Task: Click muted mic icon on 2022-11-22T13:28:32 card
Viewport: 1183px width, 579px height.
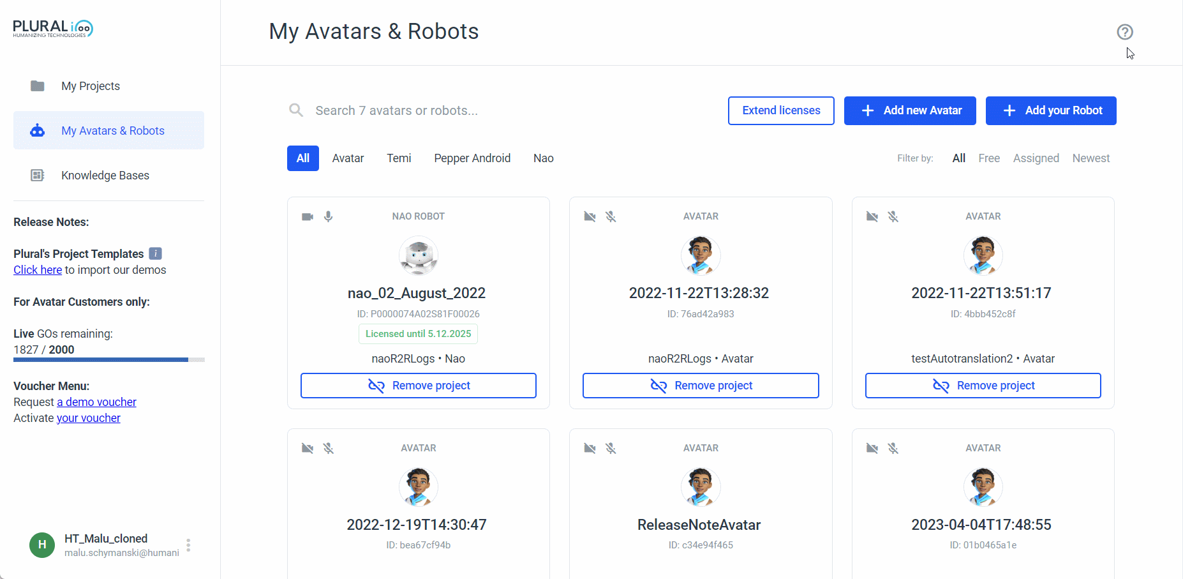Action: [x=611, y=216]
